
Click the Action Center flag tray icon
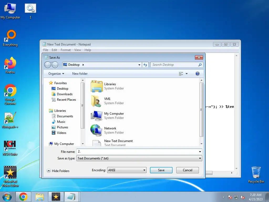pos(230,197)
